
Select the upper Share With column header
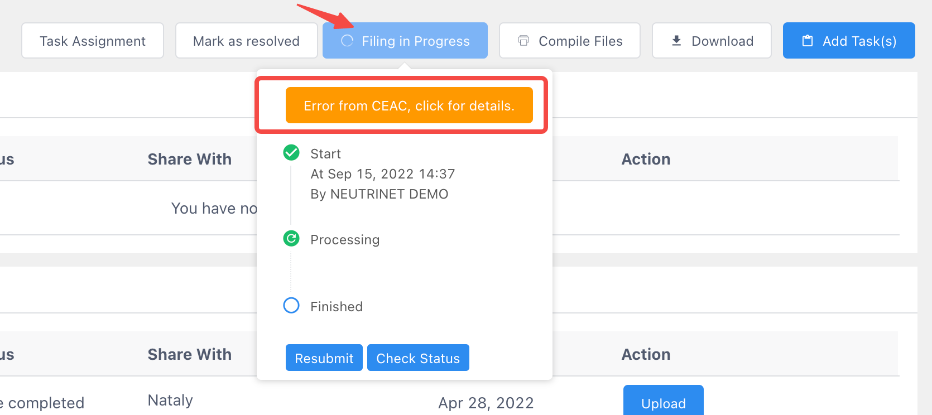[189, 159]
